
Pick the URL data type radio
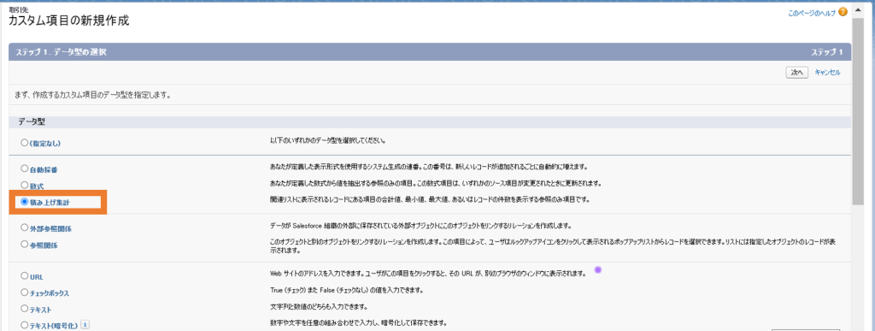pyautogui.click(x=24, y=275)
